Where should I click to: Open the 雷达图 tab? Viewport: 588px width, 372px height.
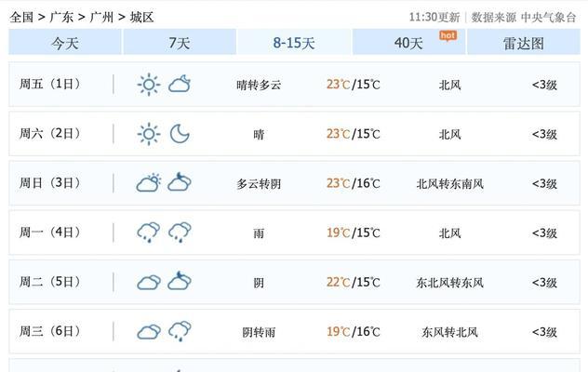tap(524, 42)
